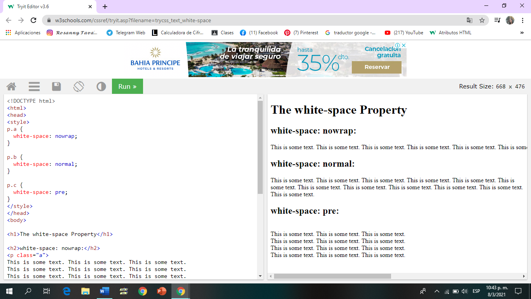Click the speaker icon in the system tray
The image size is (531, 299).
466,291
